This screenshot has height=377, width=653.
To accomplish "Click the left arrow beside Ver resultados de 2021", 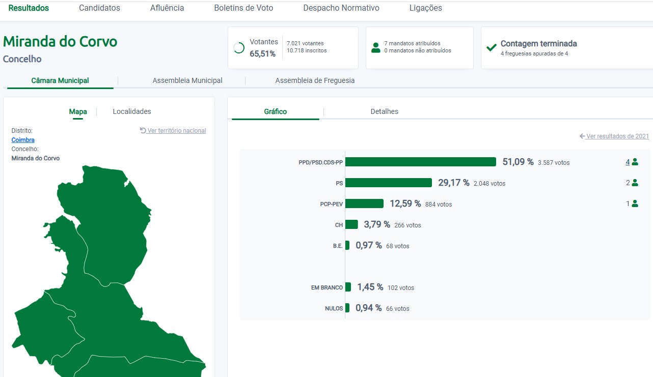I will coord(582,136).
